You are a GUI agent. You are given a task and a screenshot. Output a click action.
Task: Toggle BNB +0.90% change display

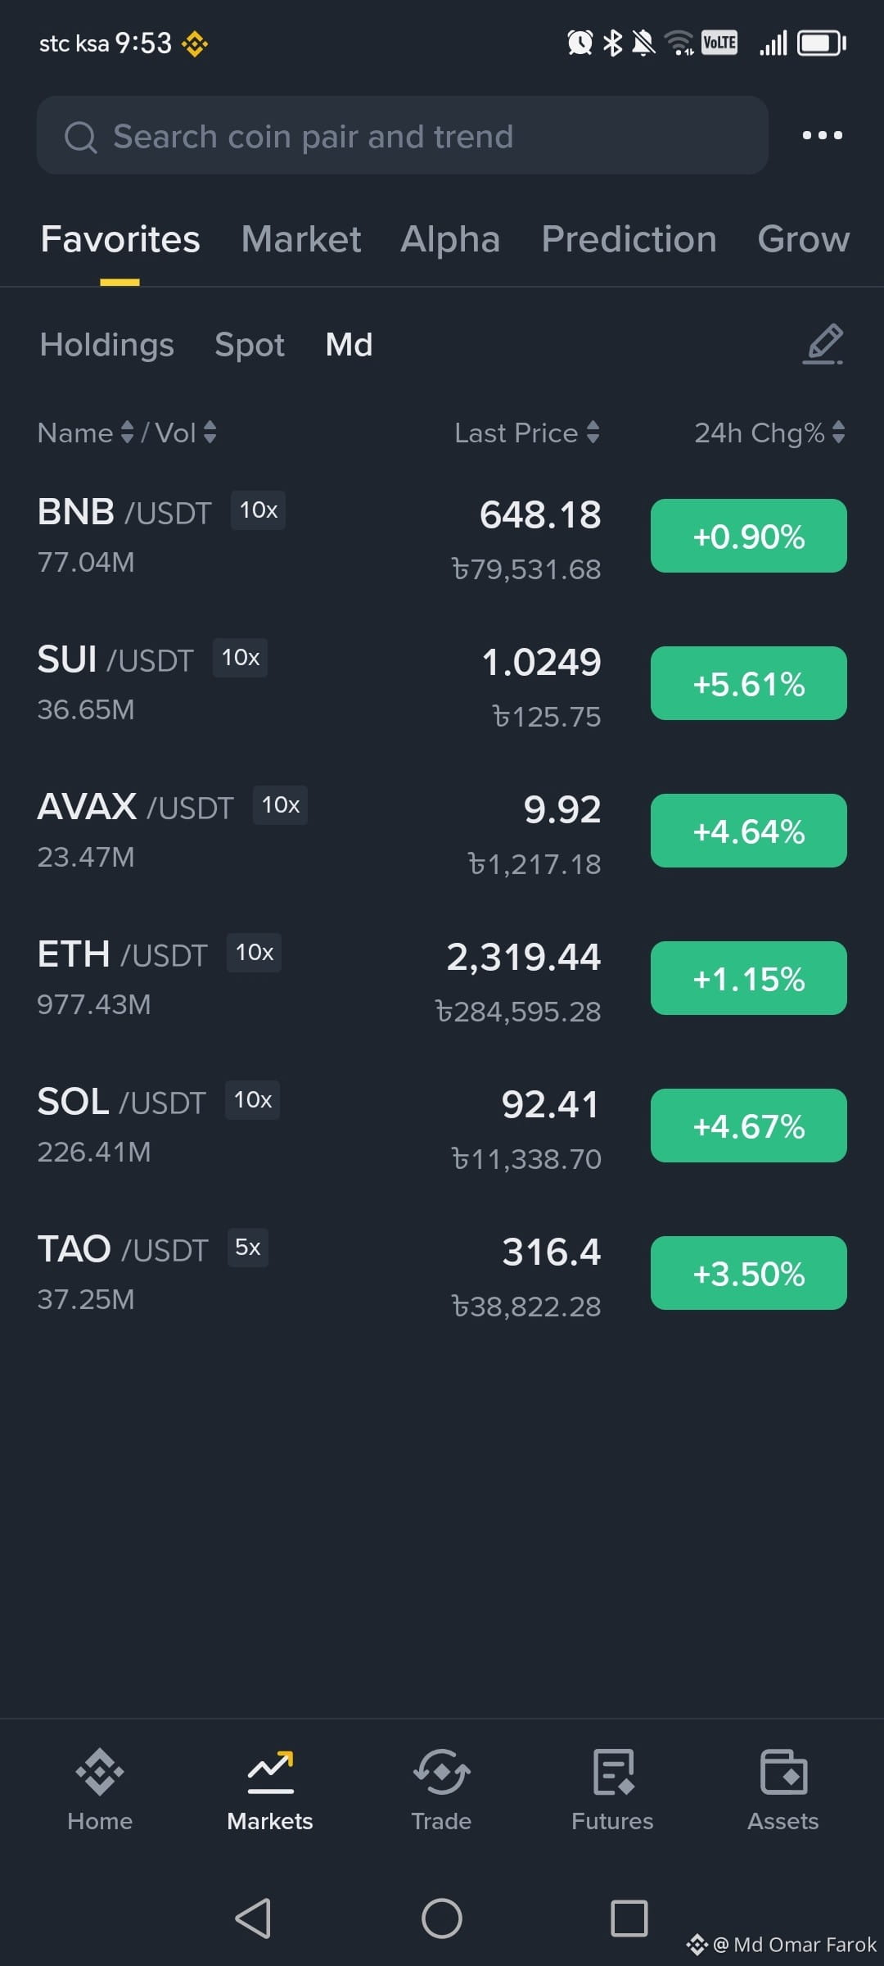749,536
